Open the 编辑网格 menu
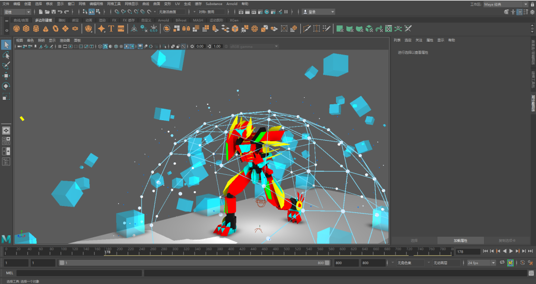536x284 pixels. tap(96, 4)
